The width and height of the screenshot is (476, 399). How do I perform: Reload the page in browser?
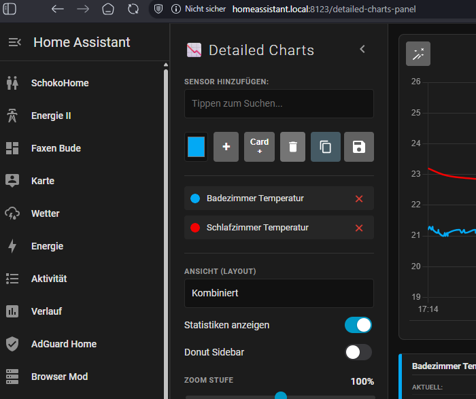click(x=133, y=10)
